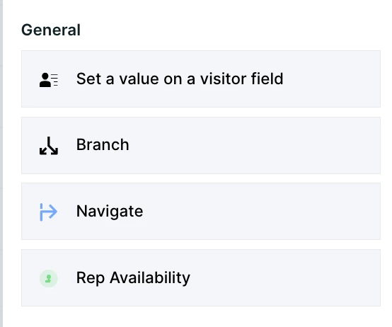Add a Branch action from General list

[x=201, y=145]
